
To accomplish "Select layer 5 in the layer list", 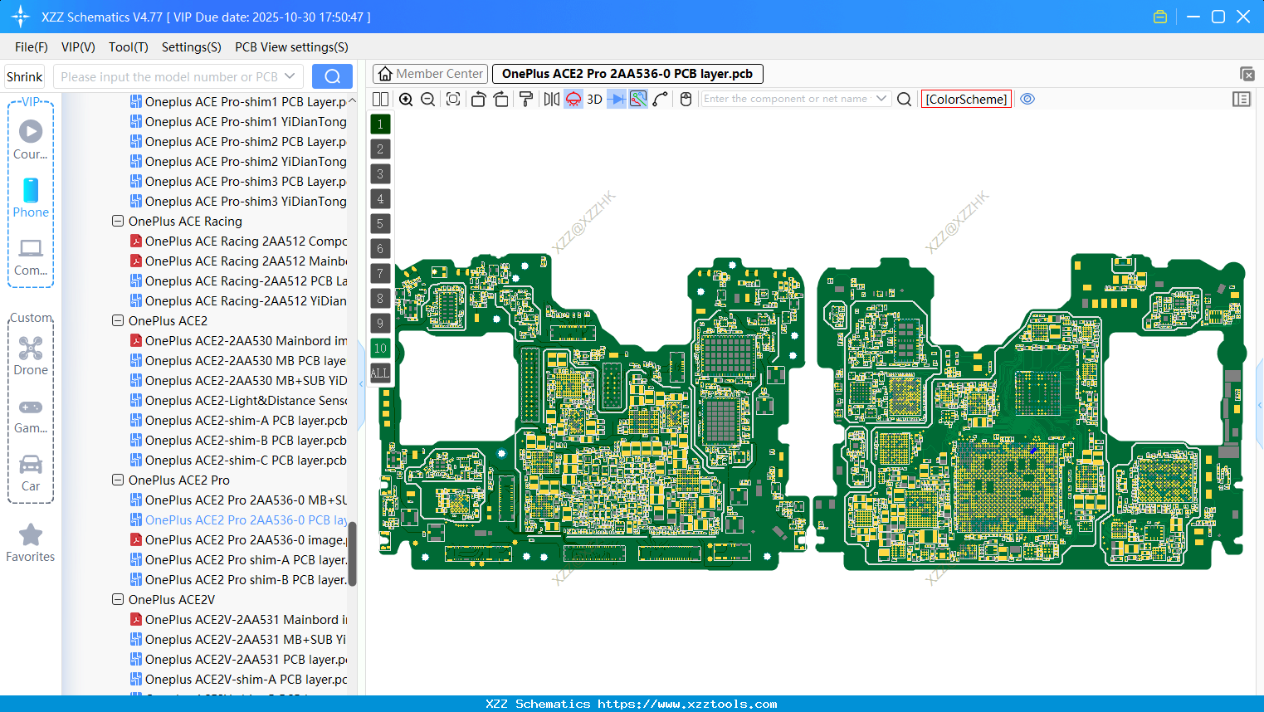I will click(x=380, y=224).
